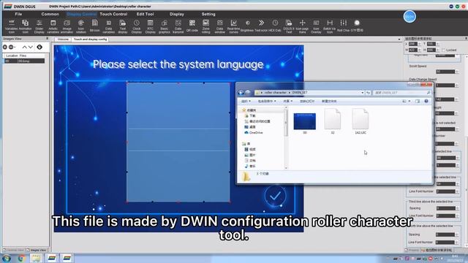
Task: Select the Data window tool
Action: 219,26
